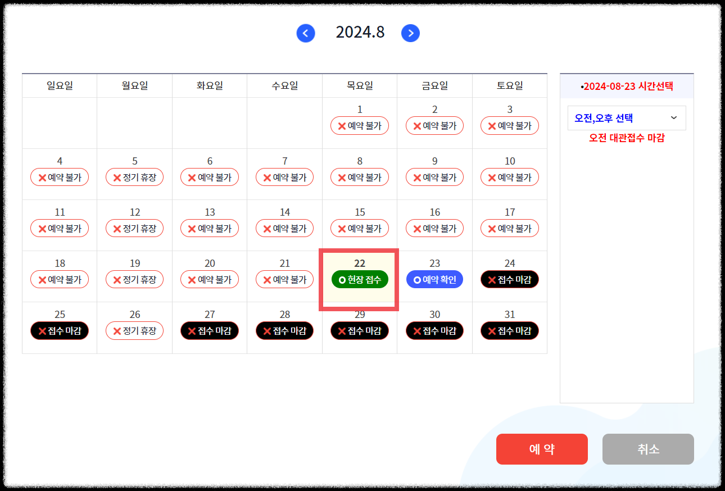Image resolution: width=725 pixels, height=491 pixels.
Task: Click the 월요일 column header
Action: (x=135, y=86)
